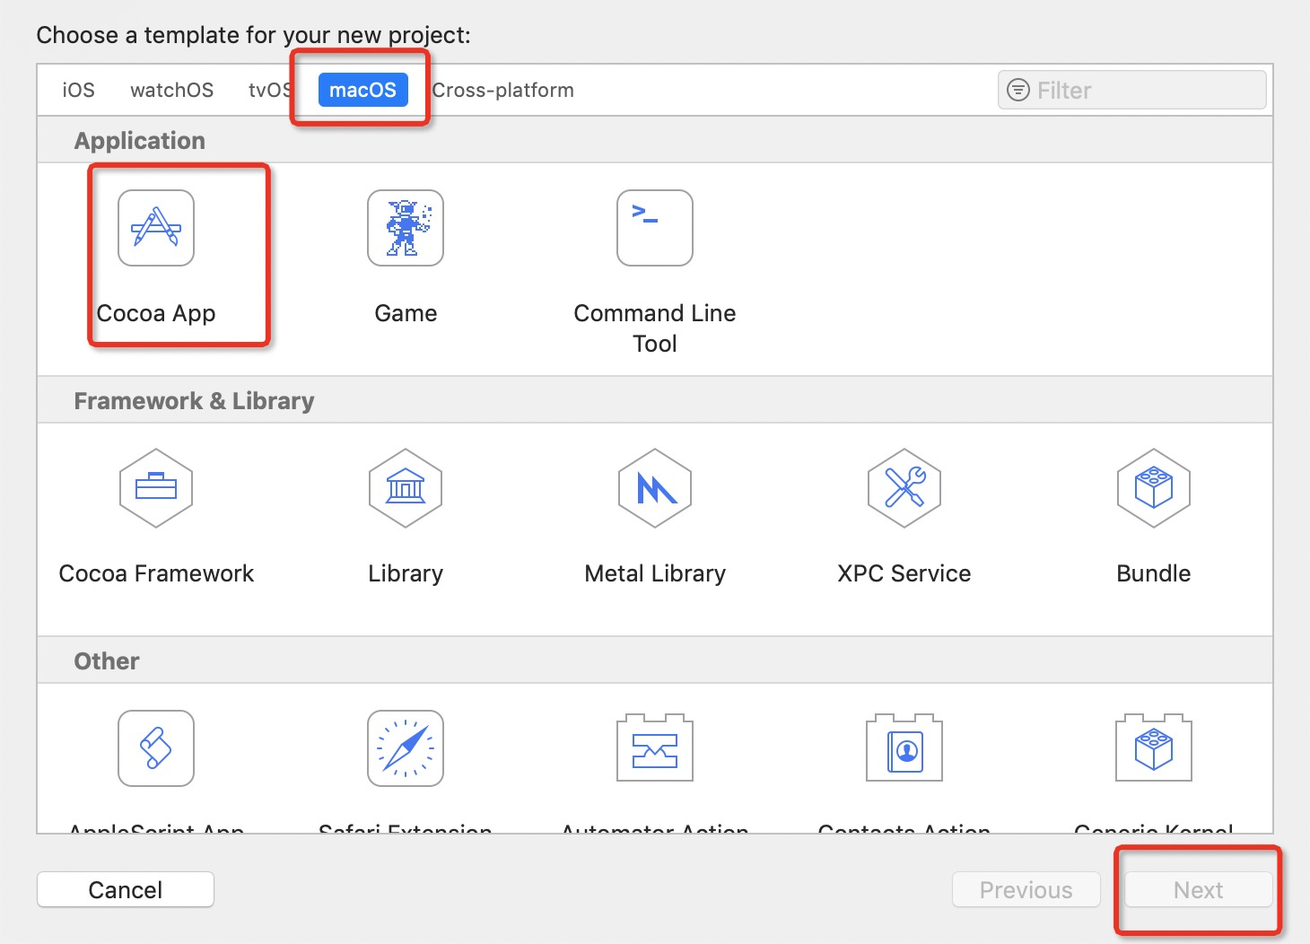The height and width of the screenshot is (944, 1310).
Task: Choose the Safari Extension compass icon
Action: [x=406, y=748]
